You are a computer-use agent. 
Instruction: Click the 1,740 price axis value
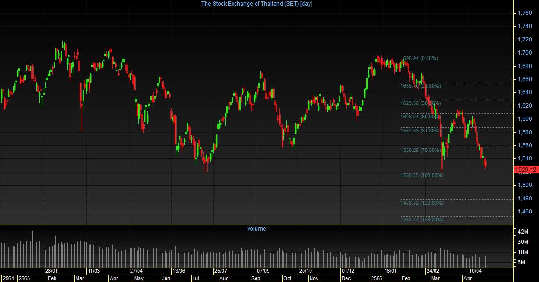point(525,26)
